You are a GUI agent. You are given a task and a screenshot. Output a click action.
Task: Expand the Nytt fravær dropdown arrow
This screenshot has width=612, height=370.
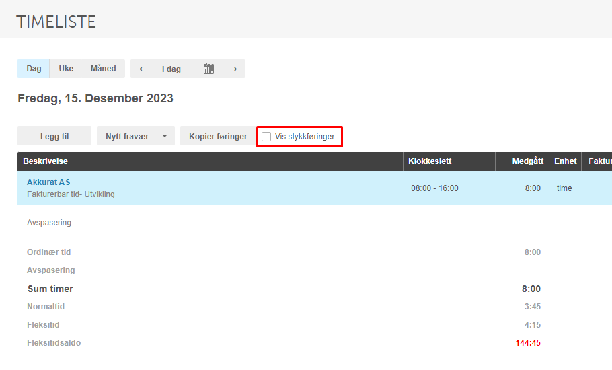[x=165, y=136]
